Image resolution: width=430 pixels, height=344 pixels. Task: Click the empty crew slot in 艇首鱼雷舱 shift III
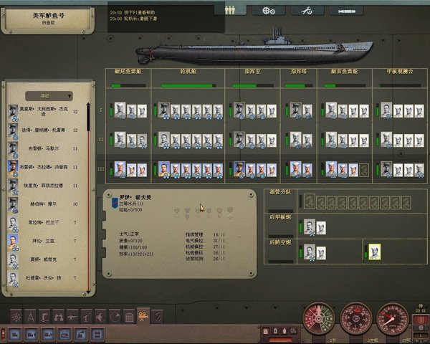click(364, 170)
